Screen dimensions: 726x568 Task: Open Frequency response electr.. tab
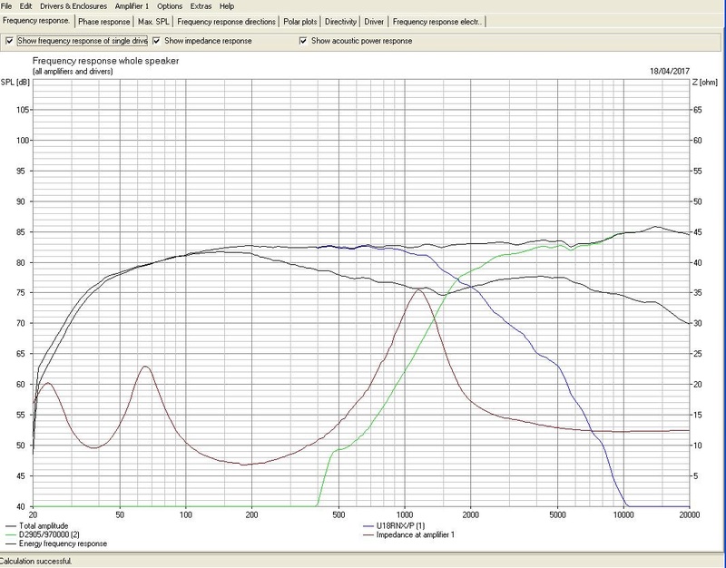(x=437, y=21)
